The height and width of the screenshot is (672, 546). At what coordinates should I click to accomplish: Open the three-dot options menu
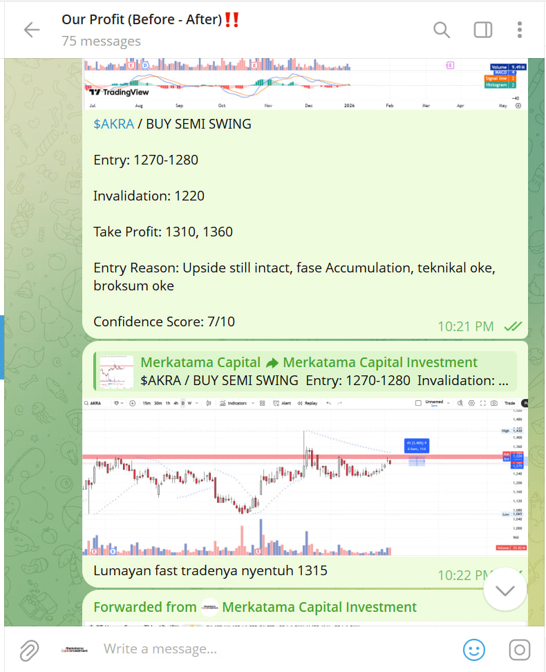pos(520,30)
